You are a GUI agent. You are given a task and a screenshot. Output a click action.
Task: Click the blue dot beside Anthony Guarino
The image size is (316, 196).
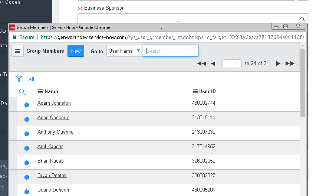[x=27, y=134]
